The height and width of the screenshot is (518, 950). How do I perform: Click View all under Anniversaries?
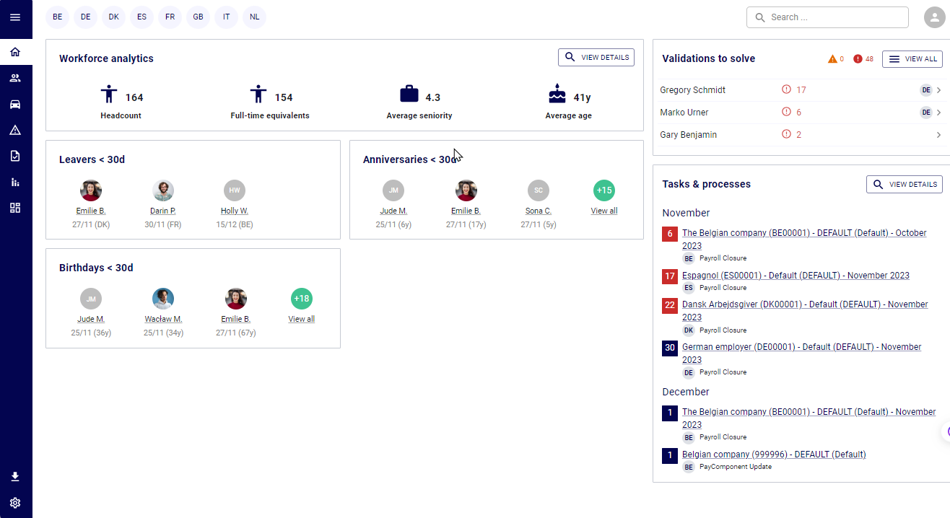tap(603, 210)
